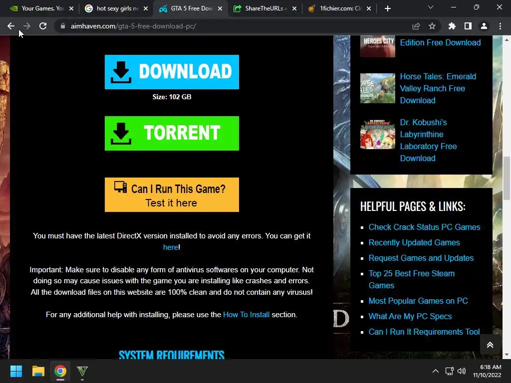Close the GTA 5 Free Download tab
This screenshot has height=383, width=511.
pos(220,8)
